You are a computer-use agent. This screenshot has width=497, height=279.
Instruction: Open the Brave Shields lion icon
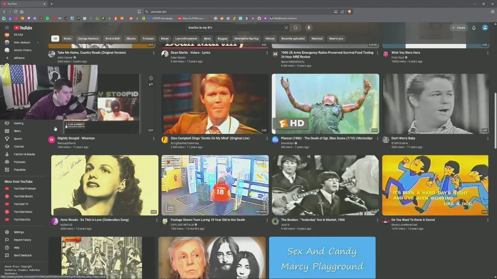pos(349,12)
